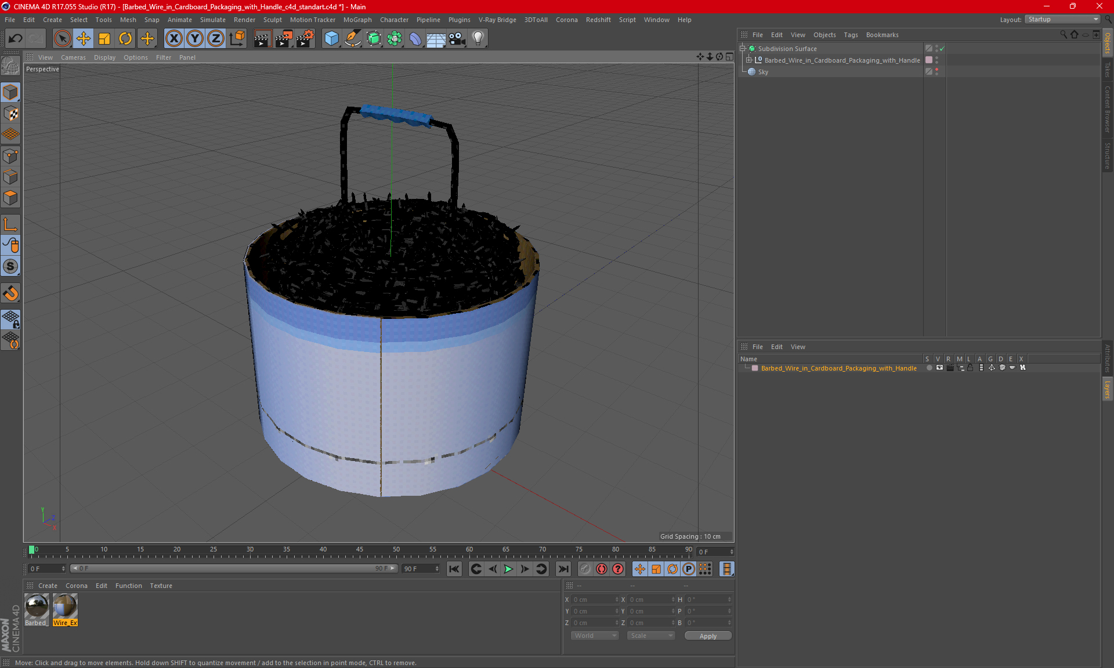Add Subdivision Surface generator icon
Viewport: 1114px width, 668px height.
pyautogui.click(x=374, y=39)
